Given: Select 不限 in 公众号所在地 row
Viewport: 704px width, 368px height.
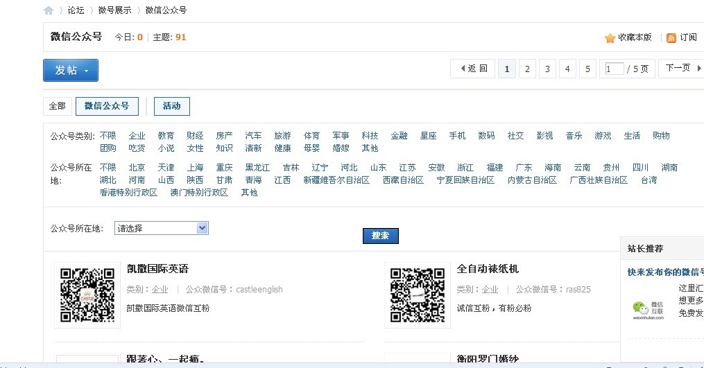Looking at the screenshot, I should (x=108, y=168).
